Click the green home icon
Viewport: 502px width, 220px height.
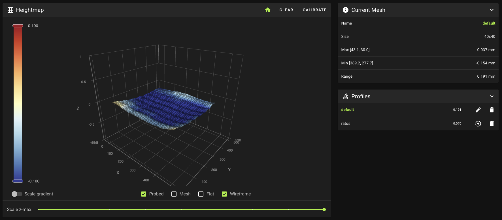click(x=268, y=10)
